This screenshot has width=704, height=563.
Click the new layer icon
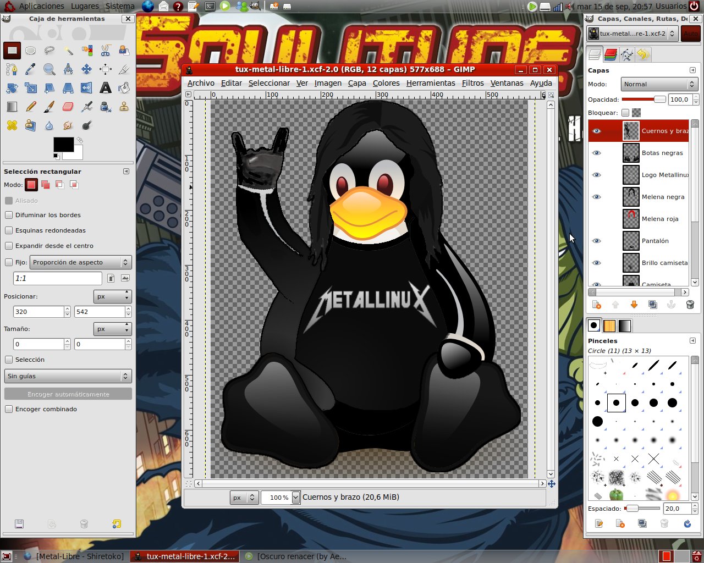coord(597,305)
